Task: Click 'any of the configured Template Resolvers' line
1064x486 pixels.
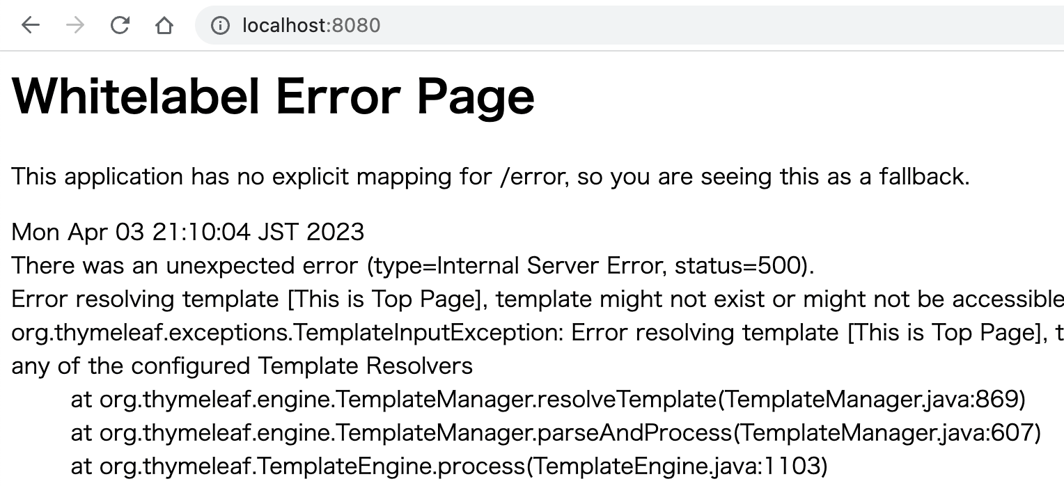Action: [242, 366]
